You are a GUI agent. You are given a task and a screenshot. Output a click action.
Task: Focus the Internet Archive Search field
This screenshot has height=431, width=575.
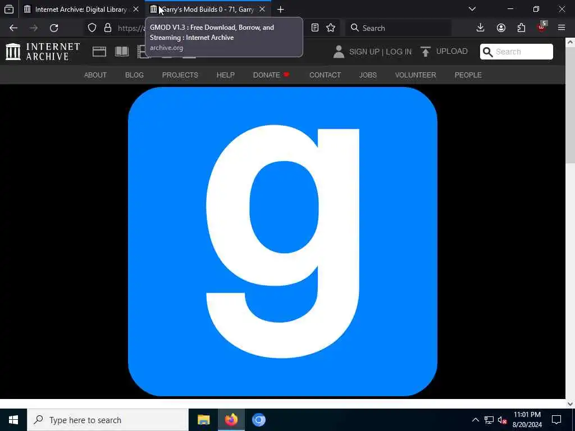click(517, 52)
